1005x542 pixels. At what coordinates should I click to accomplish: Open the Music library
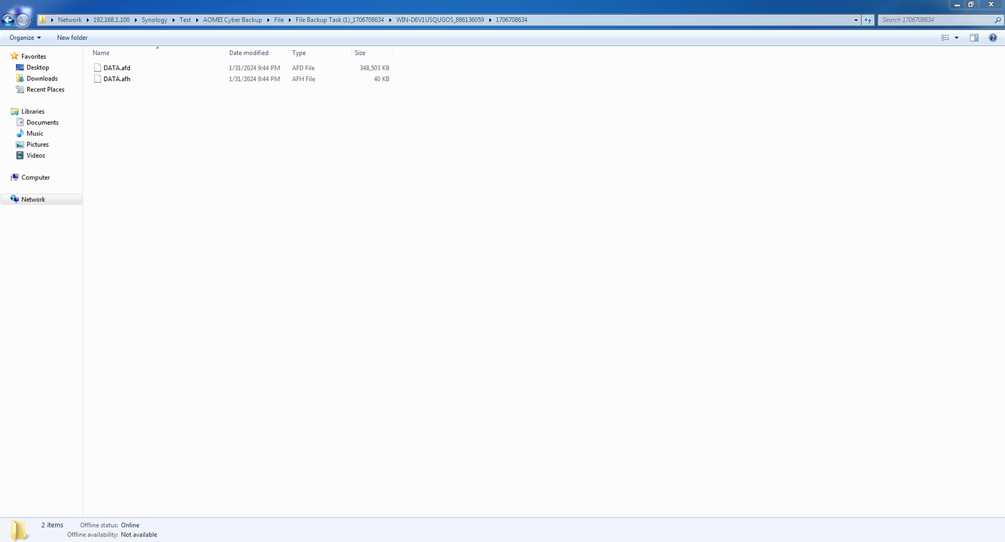35,134
